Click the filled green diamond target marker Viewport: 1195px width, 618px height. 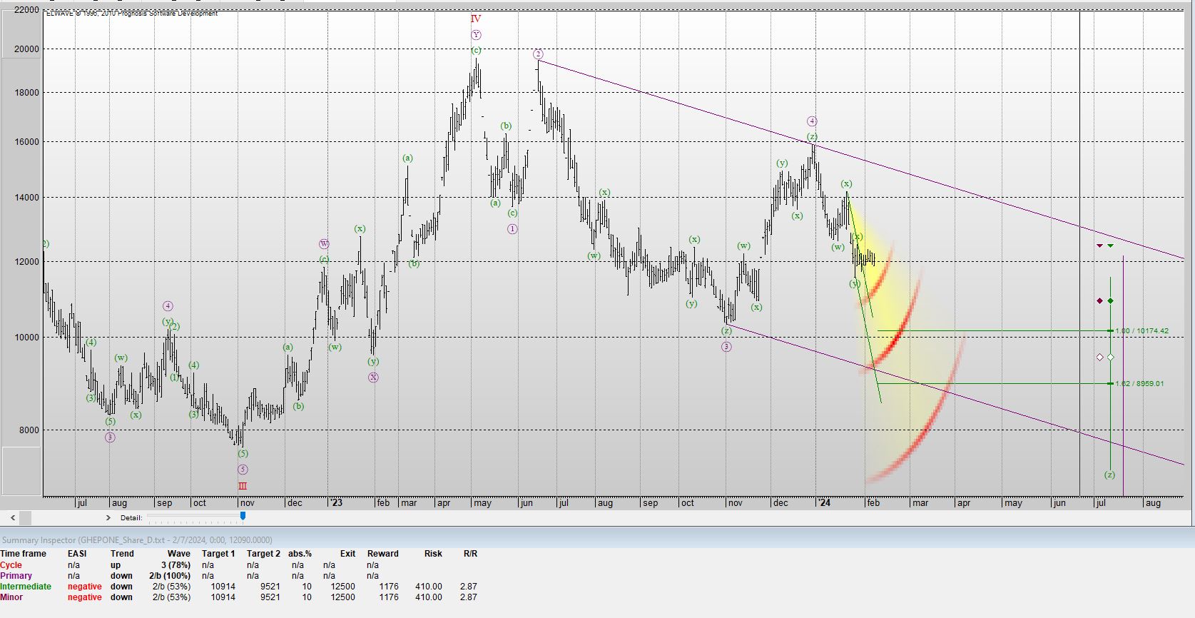1111,301
